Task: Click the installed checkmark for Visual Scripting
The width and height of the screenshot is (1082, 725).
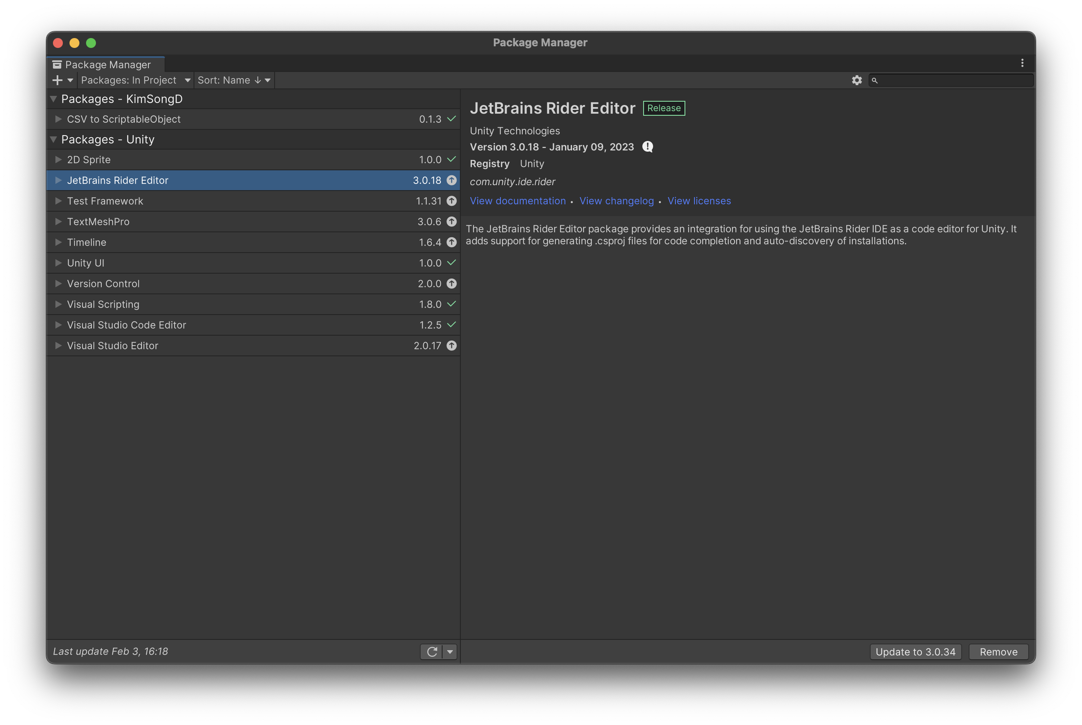Action: (x=452, y=304)
